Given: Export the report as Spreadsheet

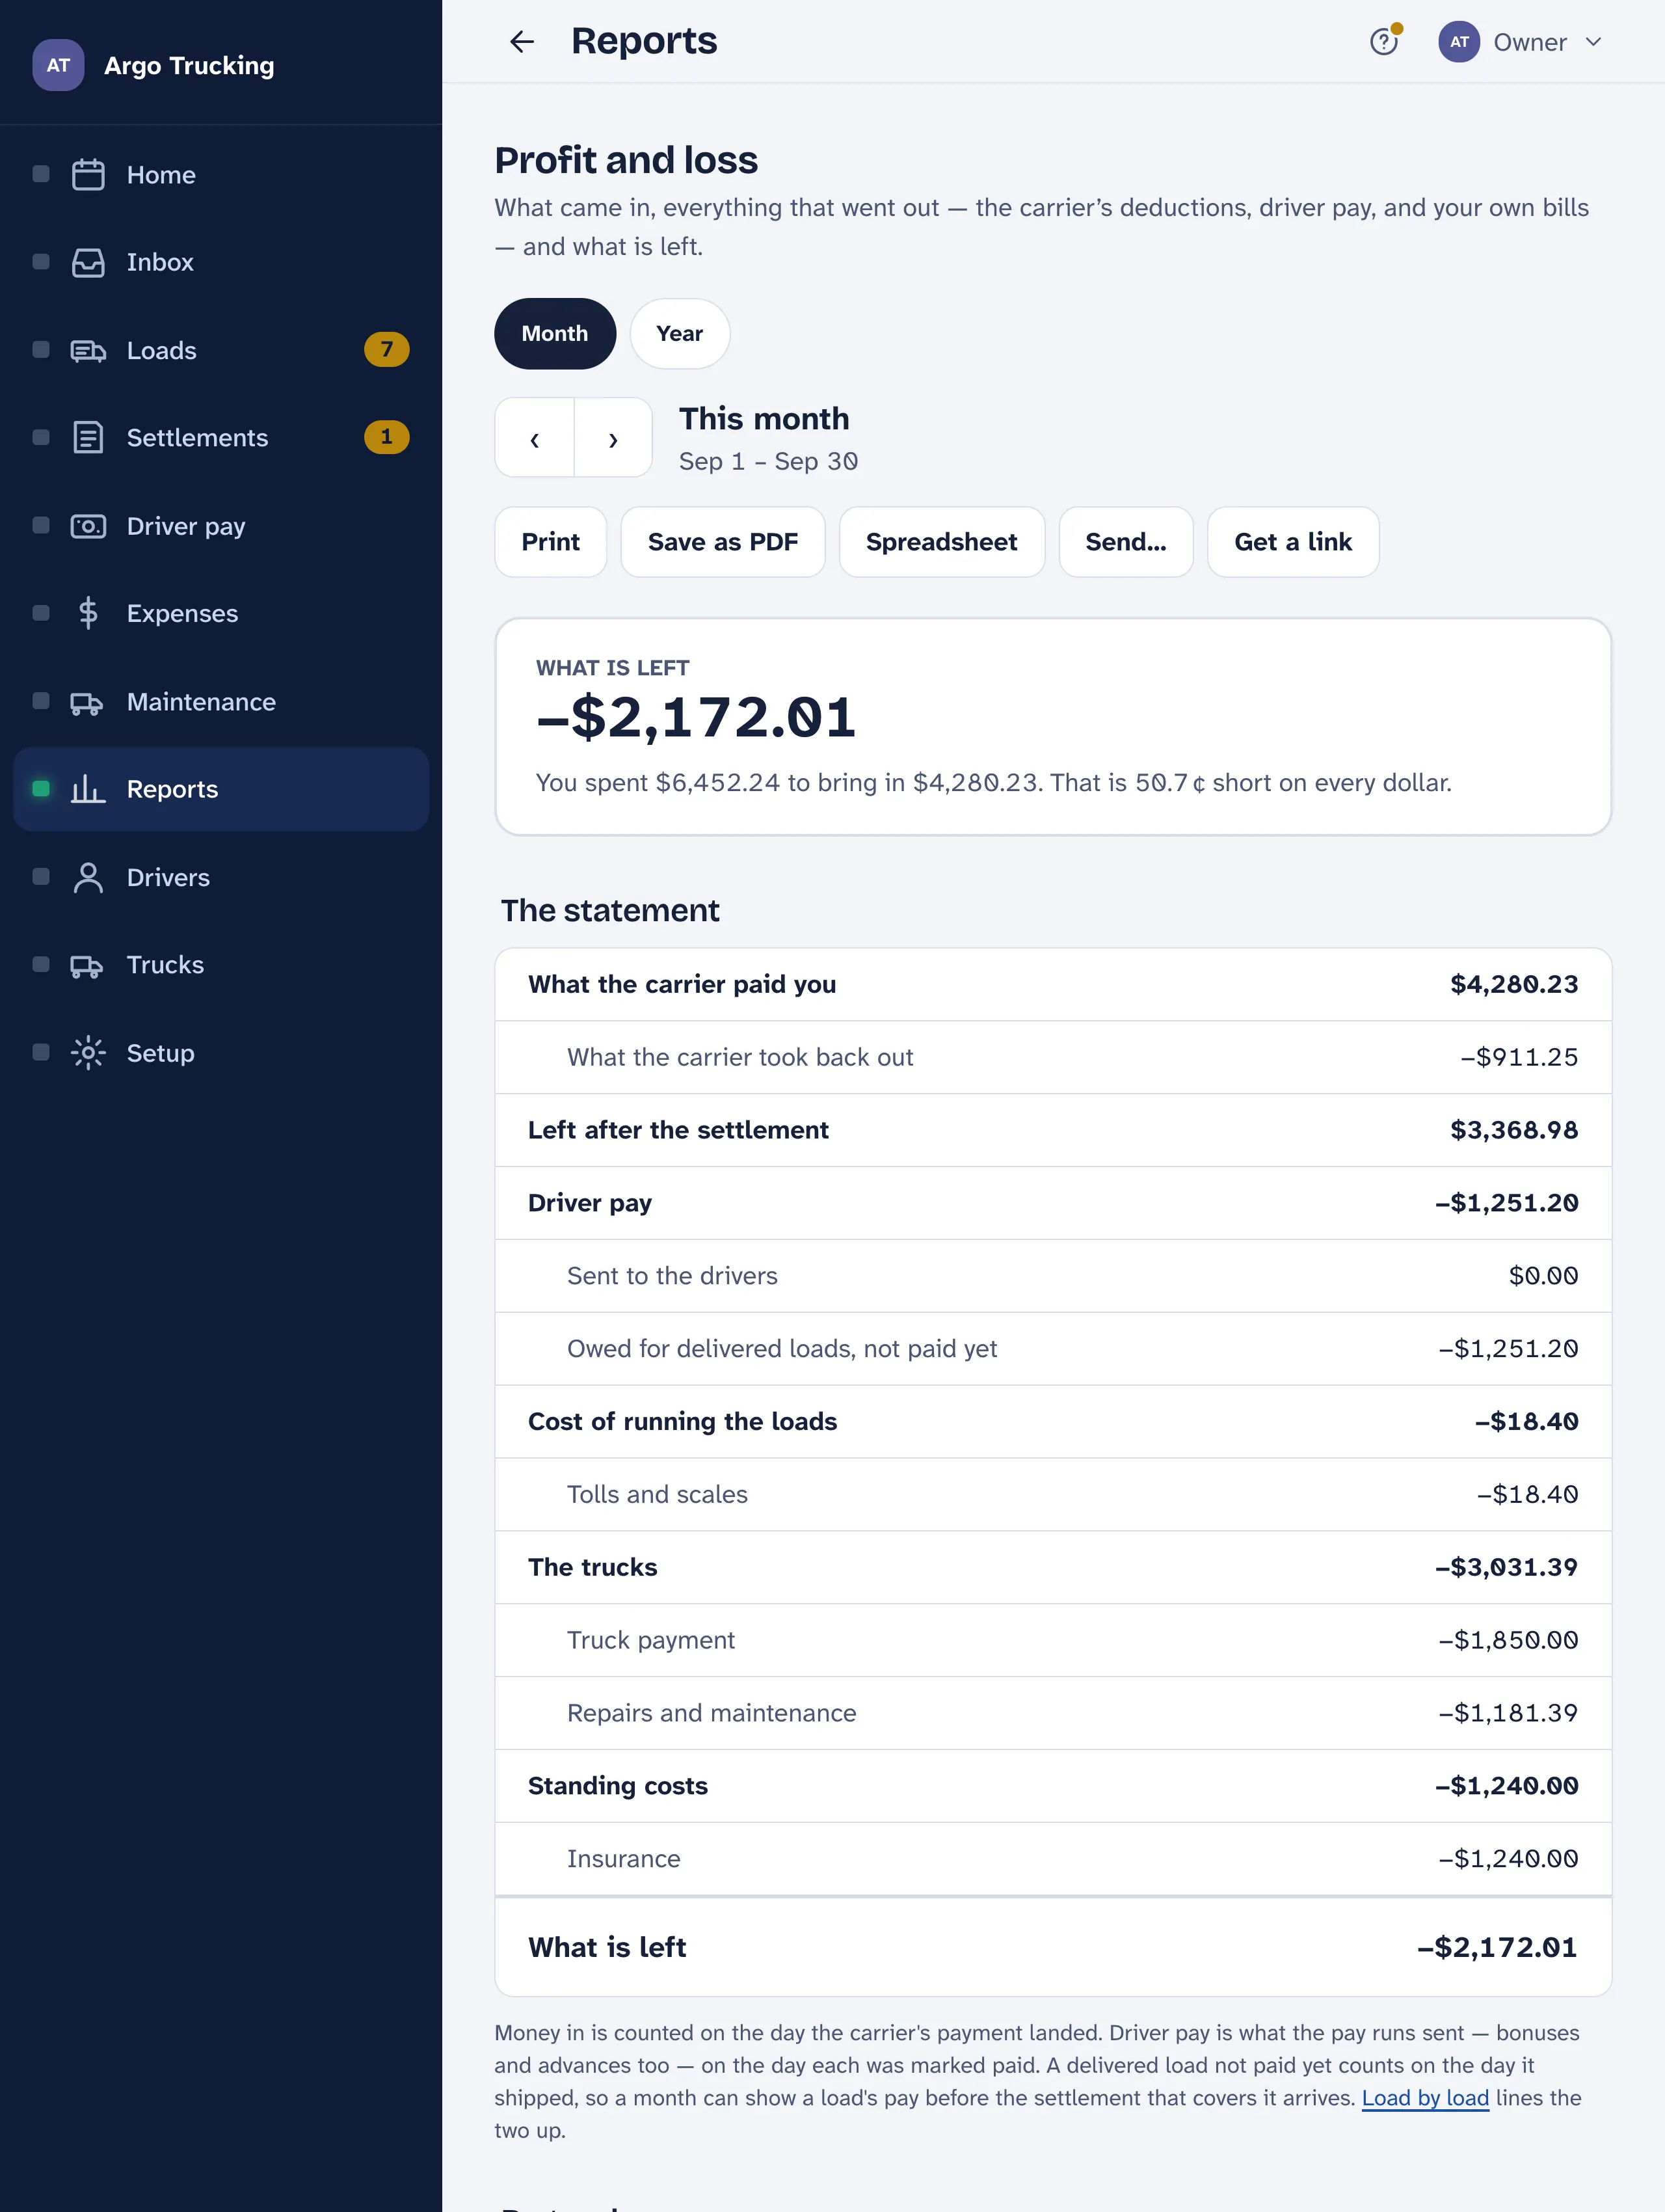Looking at the screenshot, I should (x=941, y=542).
